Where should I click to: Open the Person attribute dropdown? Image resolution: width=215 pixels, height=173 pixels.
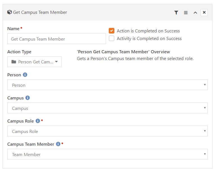pos(107,85)
